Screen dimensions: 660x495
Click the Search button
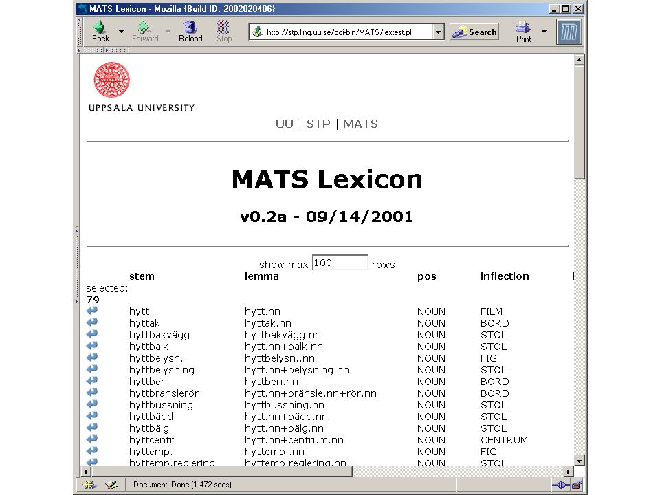(474, 32)
